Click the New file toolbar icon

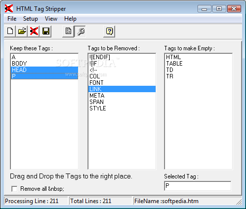(x=10, y=31)
